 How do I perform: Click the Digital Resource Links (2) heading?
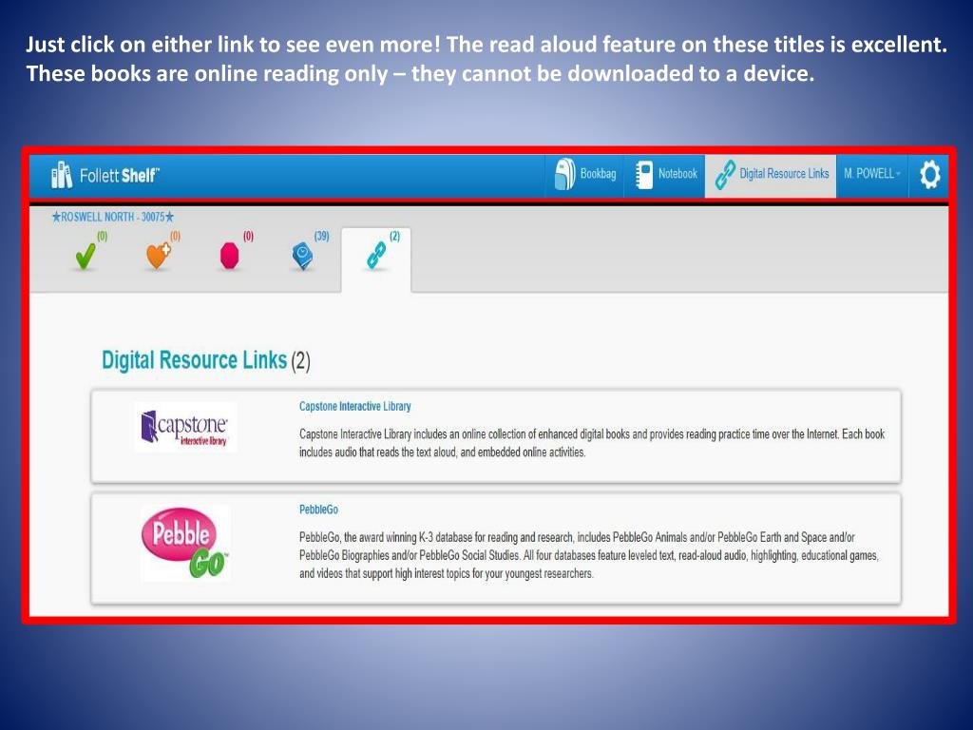pyautogui.click(x=206, y=360)
